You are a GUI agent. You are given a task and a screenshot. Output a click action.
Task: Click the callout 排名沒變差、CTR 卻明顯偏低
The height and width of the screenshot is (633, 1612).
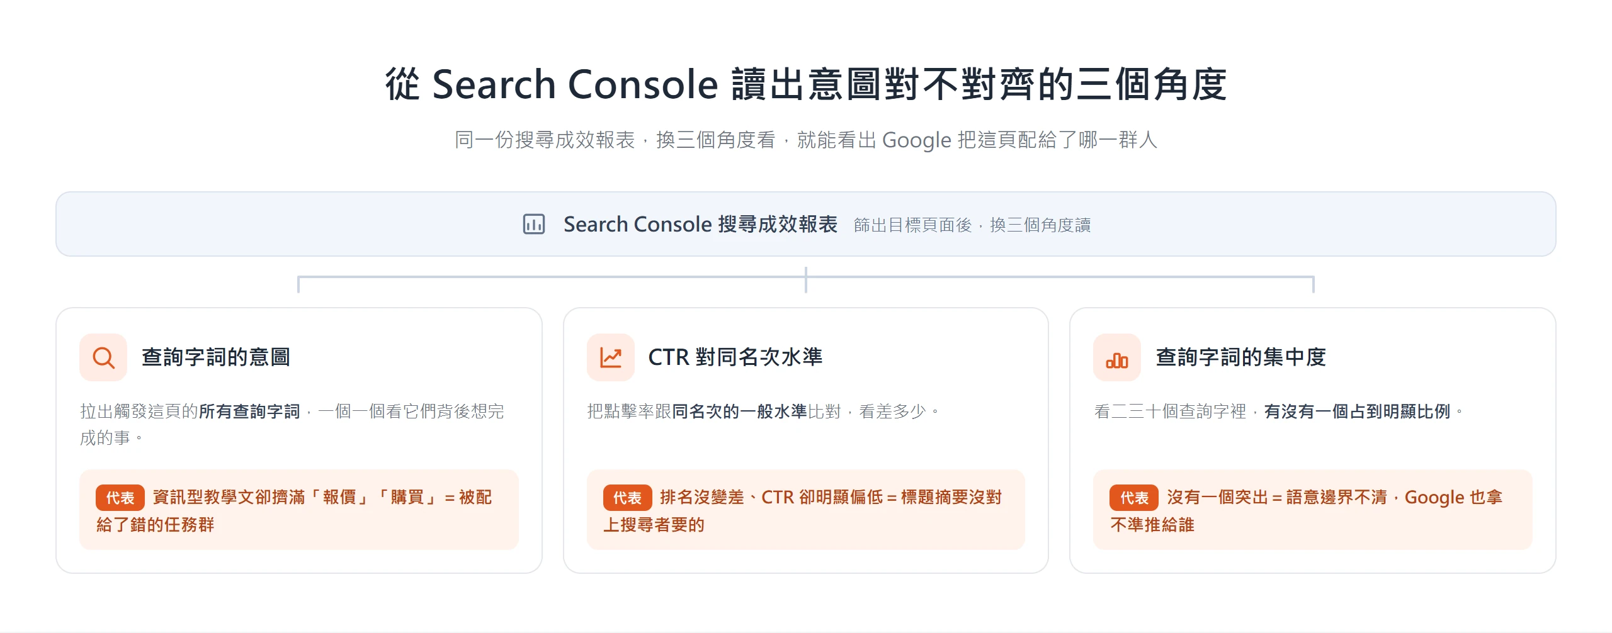[x=771, y=497]
